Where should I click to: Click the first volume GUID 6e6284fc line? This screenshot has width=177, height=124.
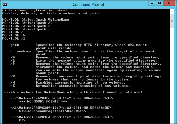pos(62,98)
